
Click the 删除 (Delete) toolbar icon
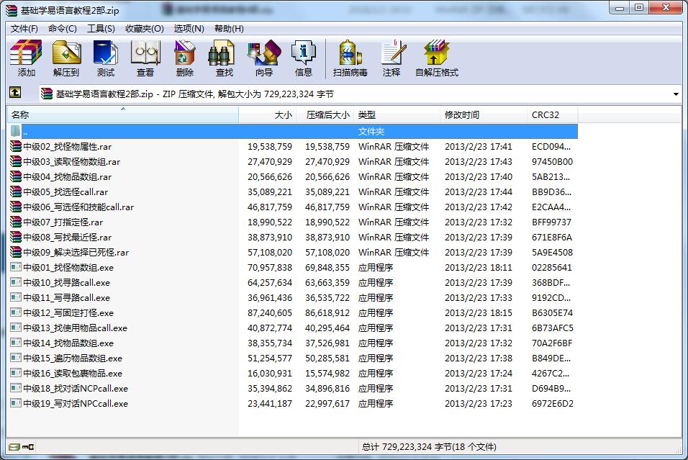pos(185,59)
